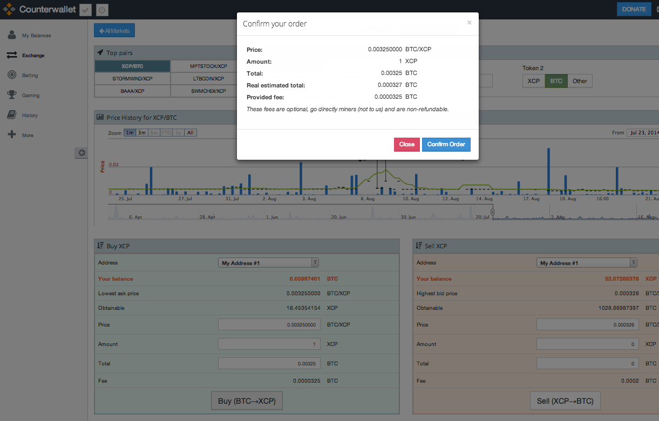Screen dimensions: 659x421
Task: Choose BTC for Token 2
Action: [x=556, y=81]
